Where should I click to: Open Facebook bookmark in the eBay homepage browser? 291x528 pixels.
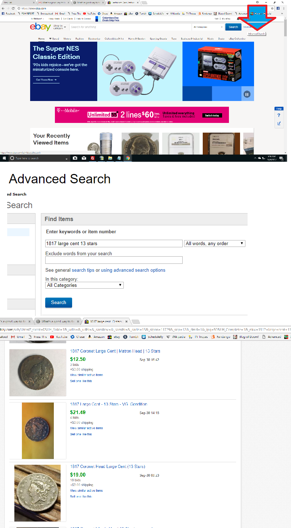click(x=8, y=13)
